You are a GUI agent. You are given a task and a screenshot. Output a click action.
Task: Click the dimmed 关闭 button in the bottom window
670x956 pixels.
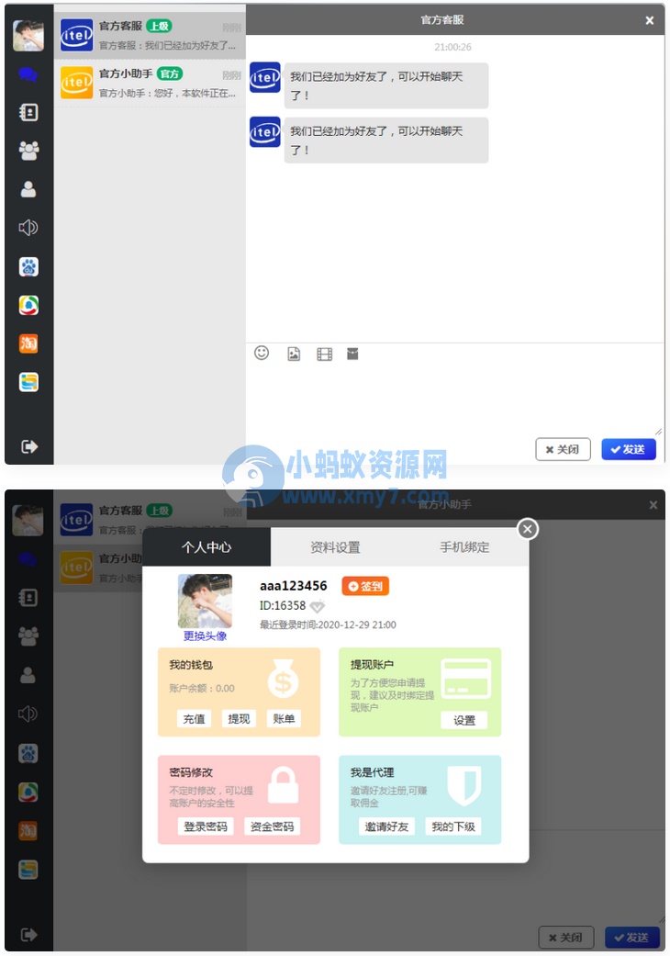566,937
